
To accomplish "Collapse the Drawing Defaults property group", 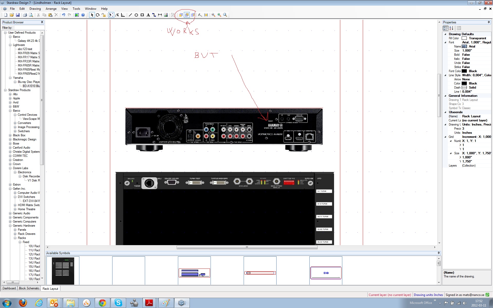I will (445, 34).
